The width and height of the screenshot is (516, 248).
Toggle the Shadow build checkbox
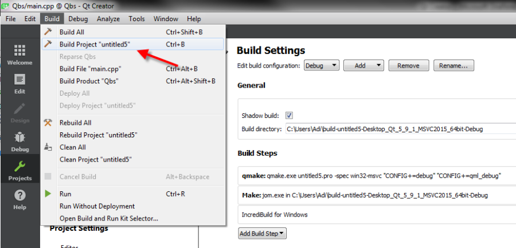coord(290,115)
